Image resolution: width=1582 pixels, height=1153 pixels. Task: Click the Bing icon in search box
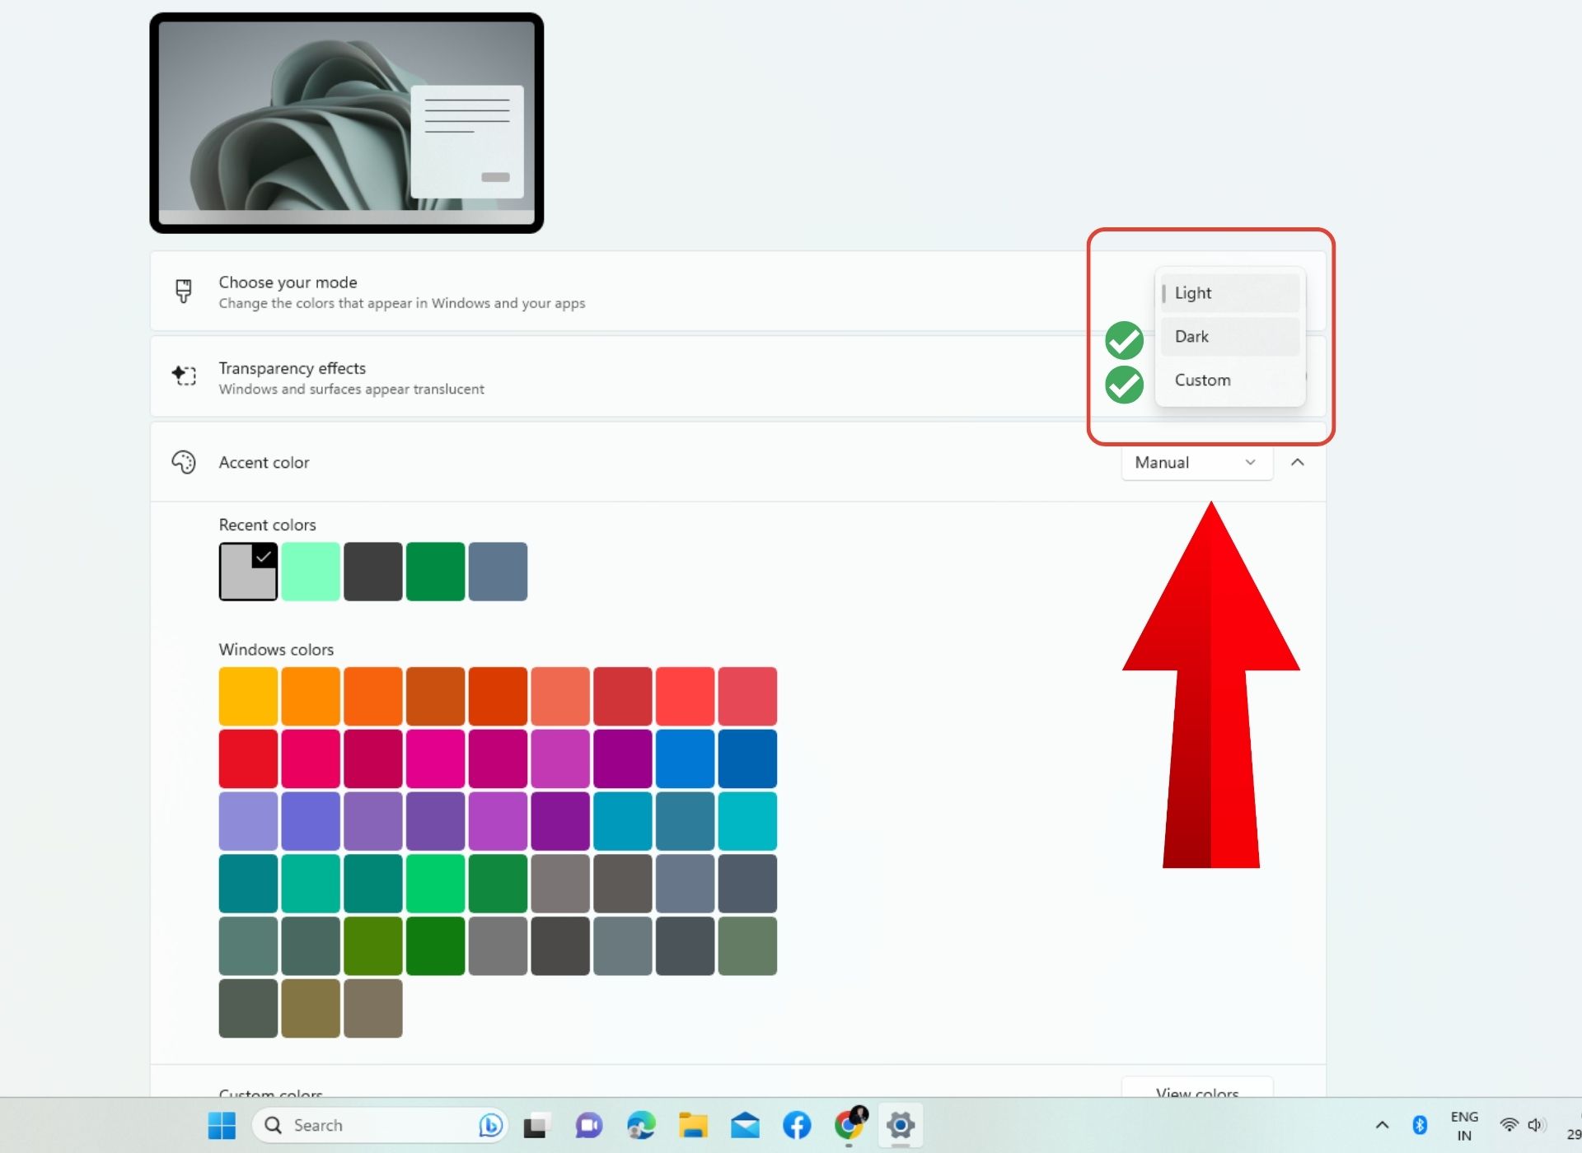(x=490, y=1125)
